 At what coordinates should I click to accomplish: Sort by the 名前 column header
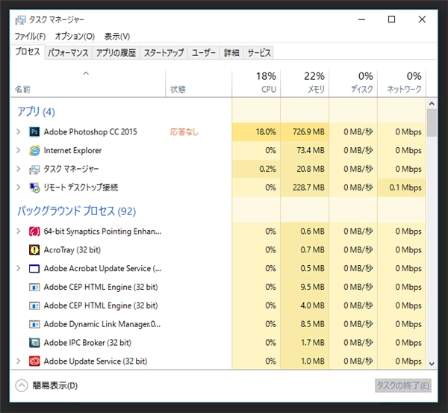tap(88, 83)
